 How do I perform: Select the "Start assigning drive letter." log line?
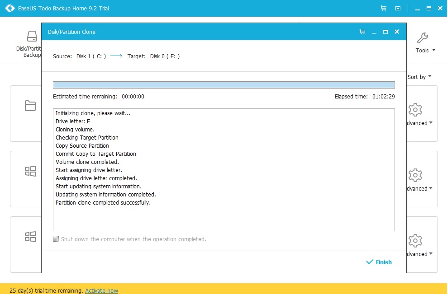point(89,170)
